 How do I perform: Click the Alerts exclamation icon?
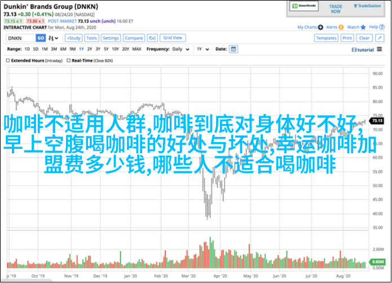341,27
